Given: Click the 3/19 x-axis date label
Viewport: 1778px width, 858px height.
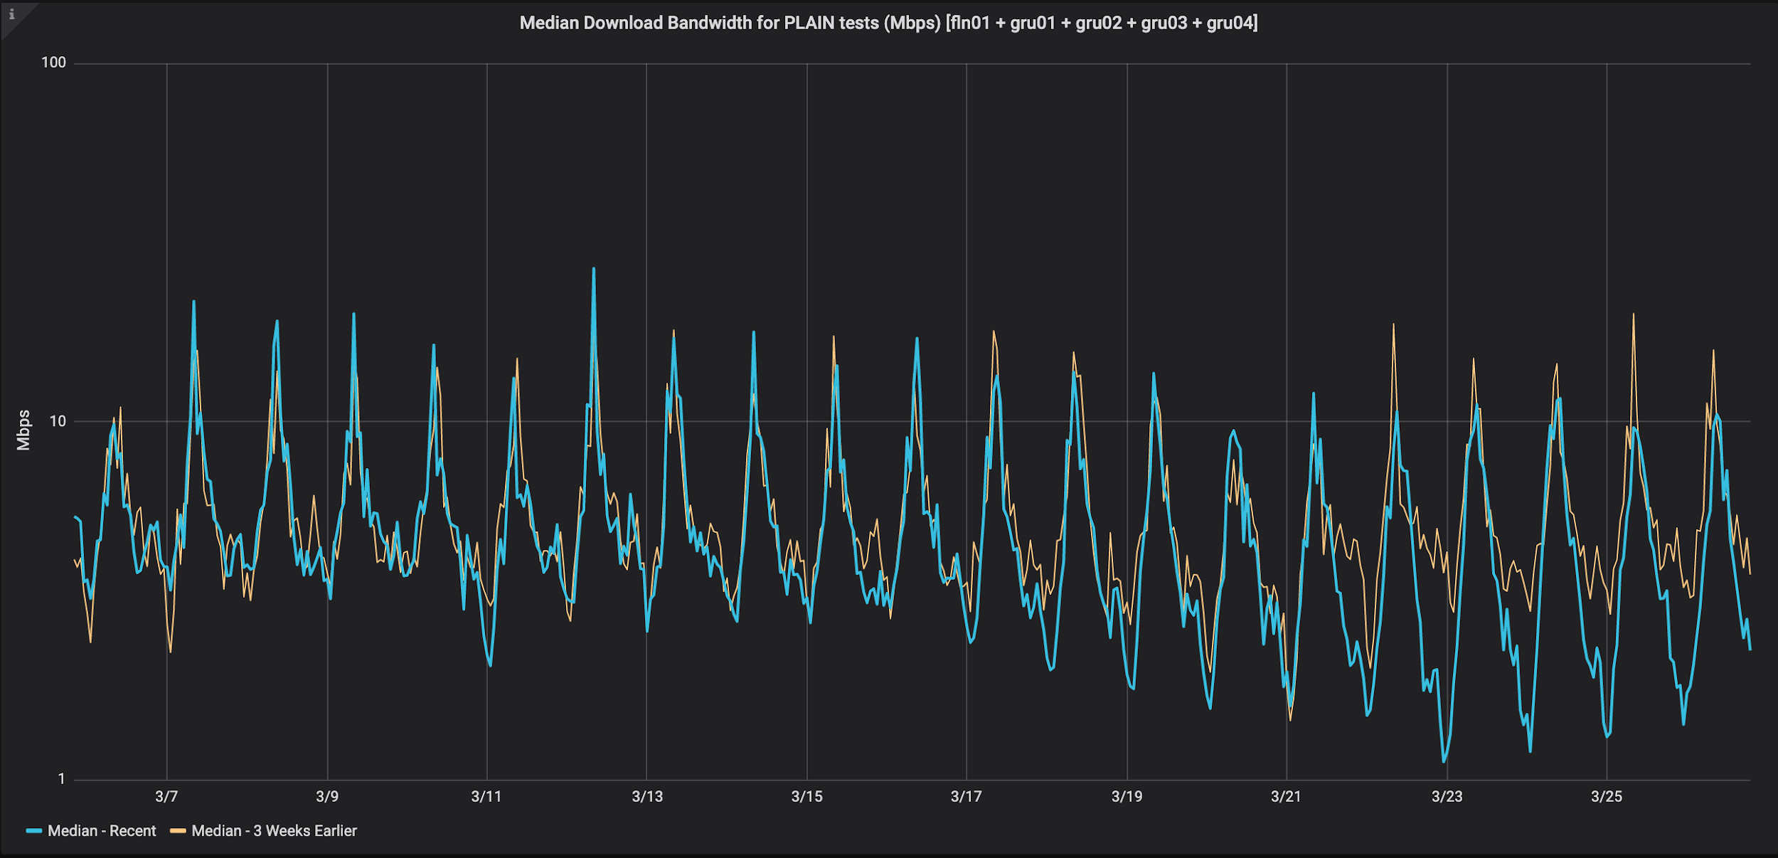Looking at the screenshot, I should (1127, 797).
